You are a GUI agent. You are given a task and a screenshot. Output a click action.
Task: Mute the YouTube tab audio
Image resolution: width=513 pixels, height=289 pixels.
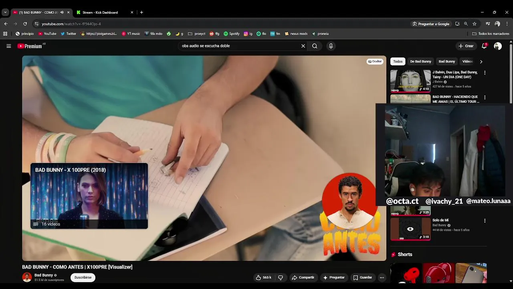(x=62, y=12)
